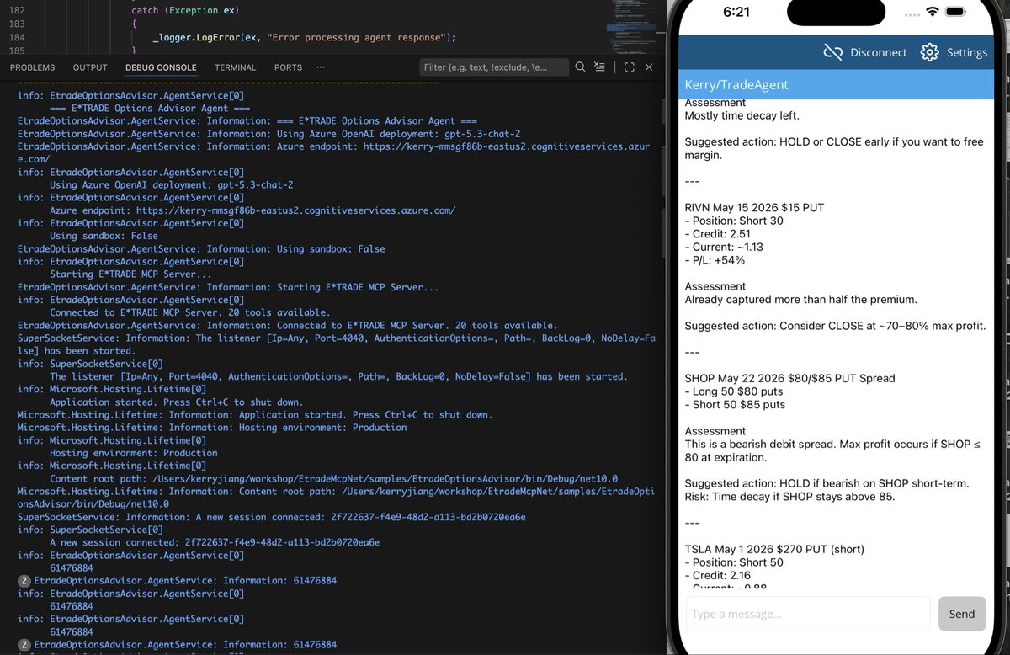Image resolution: width=1010 pixels, height=655 pixels.
Task: Click the repeat-count badge on the last log line
Action: pyautogui.click(x=24, y=645)
